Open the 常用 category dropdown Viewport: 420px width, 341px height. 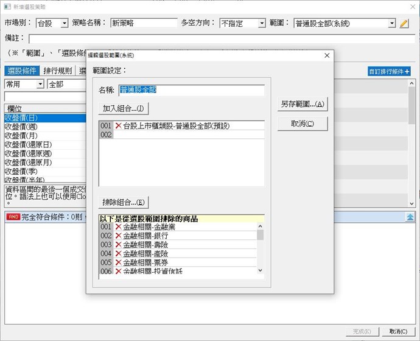pyautogui.click(x=24, y=84)
